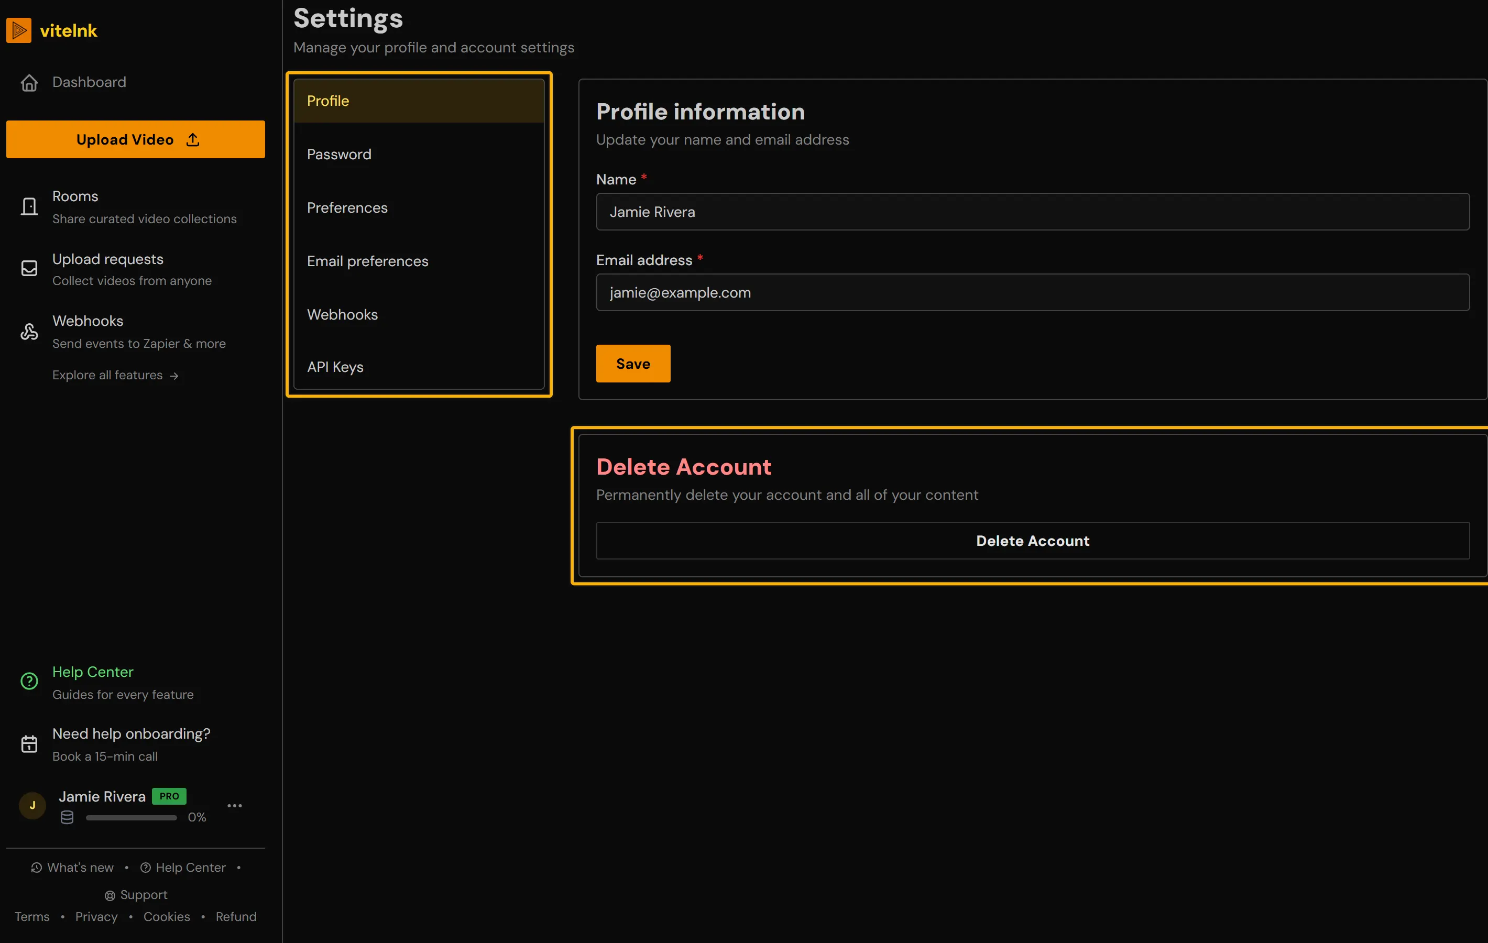The image size is (1488, 943).
Task: Click the vitelnk logo icon
Action: point(18,30)
